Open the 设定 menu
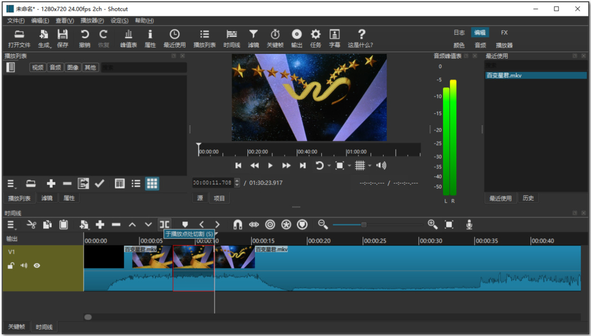 tap(119, 20)
